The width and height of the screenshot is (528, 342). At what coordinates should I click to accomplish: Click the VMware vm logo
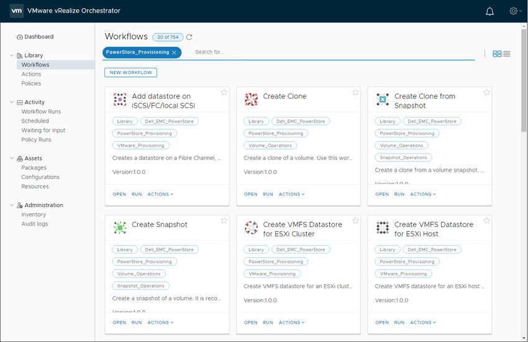click(17, 11)
